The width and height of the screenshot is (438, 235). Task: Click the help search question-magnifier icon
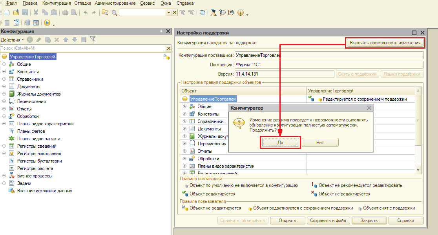223,13
